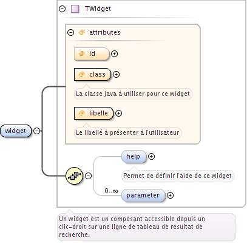Click the purple TWidget complex type icon

click(x=75, y=9)
